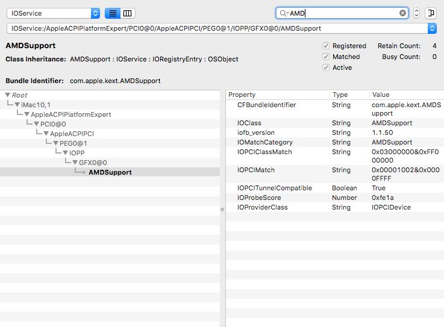
Task: Collapse the GFX0@0 node
Action: click(75, 163)
